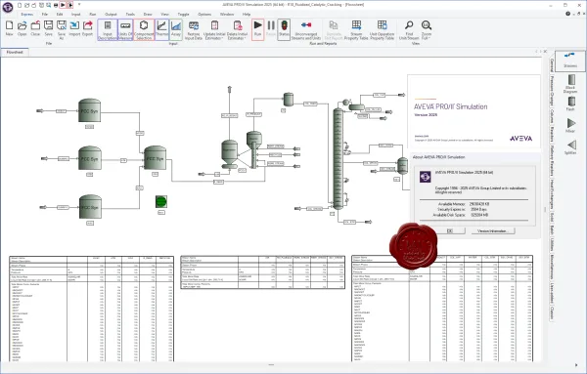Open the View menu

[164, 15]
